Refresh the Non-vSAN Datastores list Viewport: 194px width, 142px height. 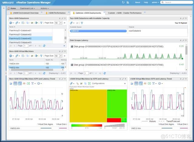pos(44,46)
